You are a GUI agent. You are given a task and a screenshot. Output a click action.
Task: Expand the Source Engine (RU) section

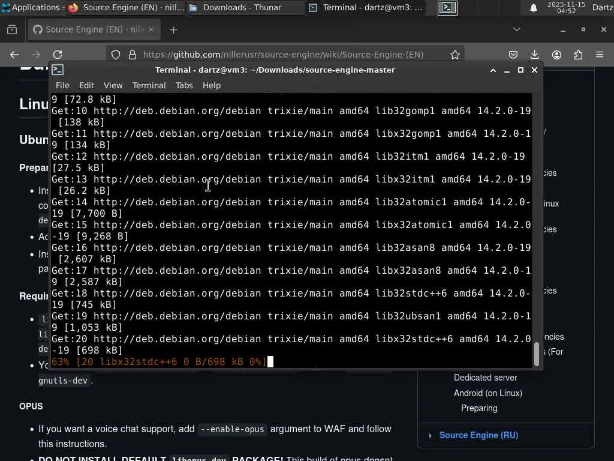coord(430,436)
